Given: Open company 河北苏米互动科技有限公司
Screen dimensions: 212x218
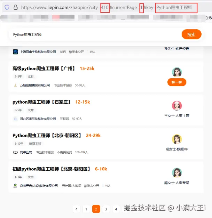Looking at the screenshot, I should [38, 119].
